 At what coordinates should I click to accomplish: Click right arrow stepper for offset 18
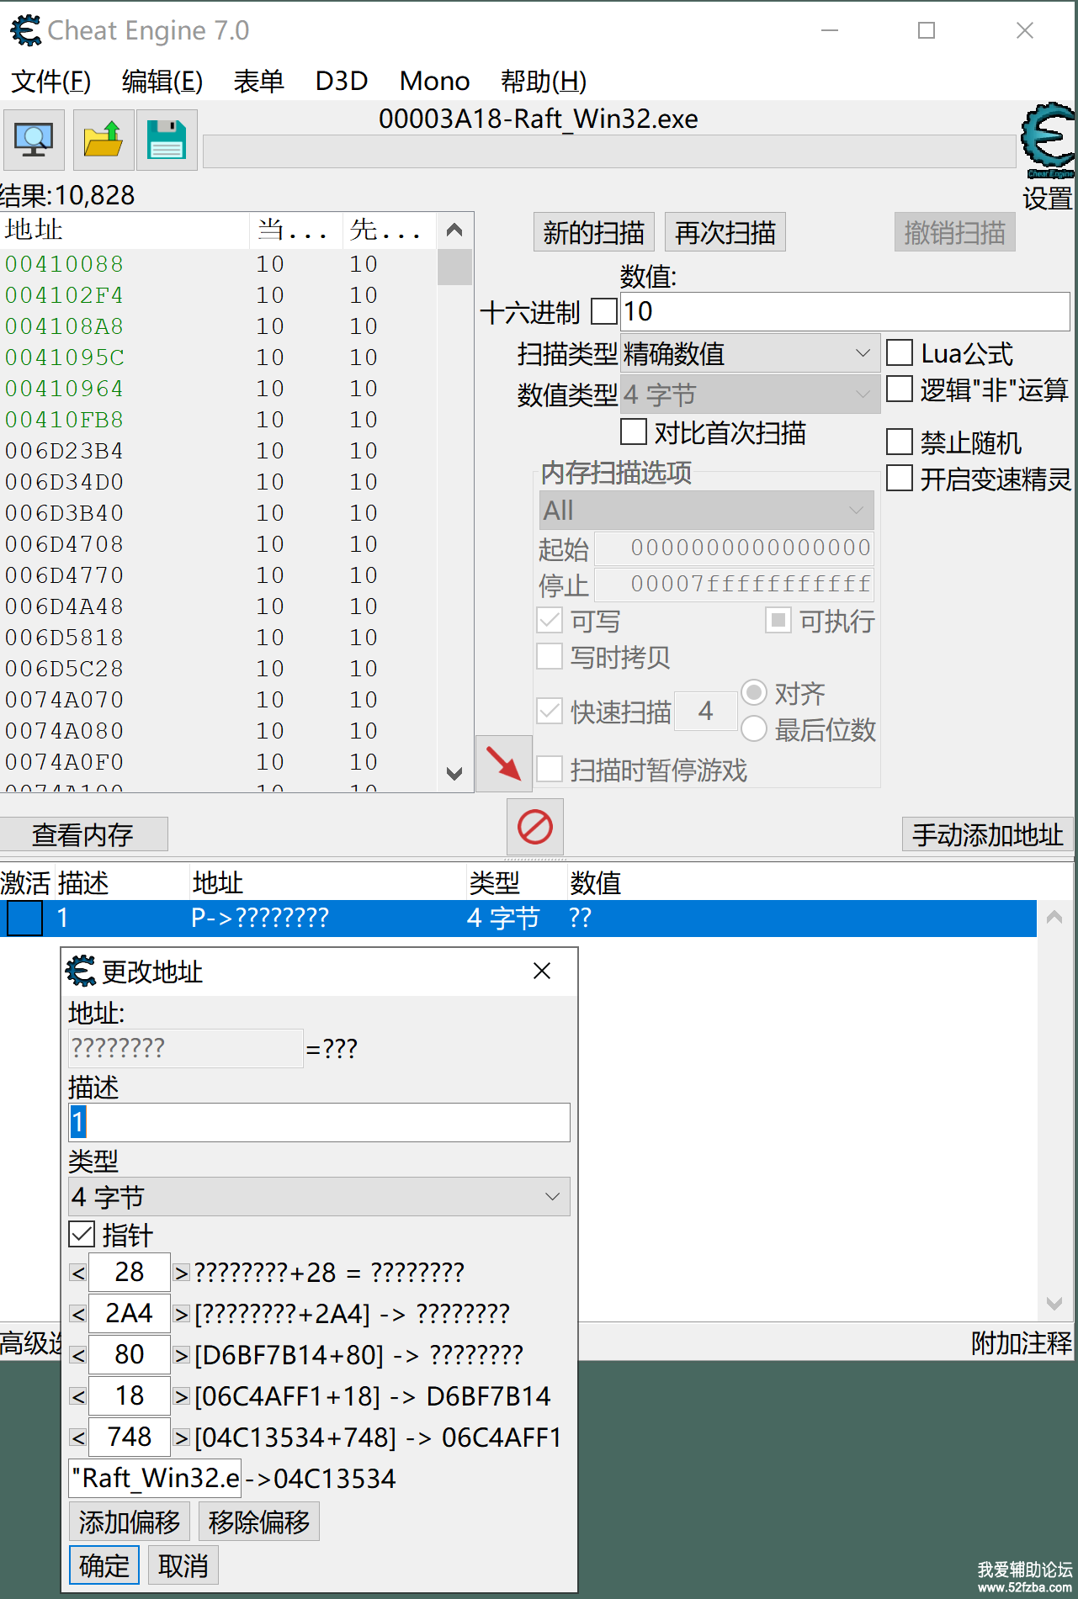(181, 1396)
